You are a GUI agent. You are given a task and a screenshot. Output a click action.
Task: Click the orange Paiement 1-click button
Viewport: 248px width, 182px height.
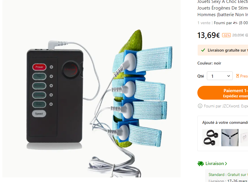pos(223,93)
